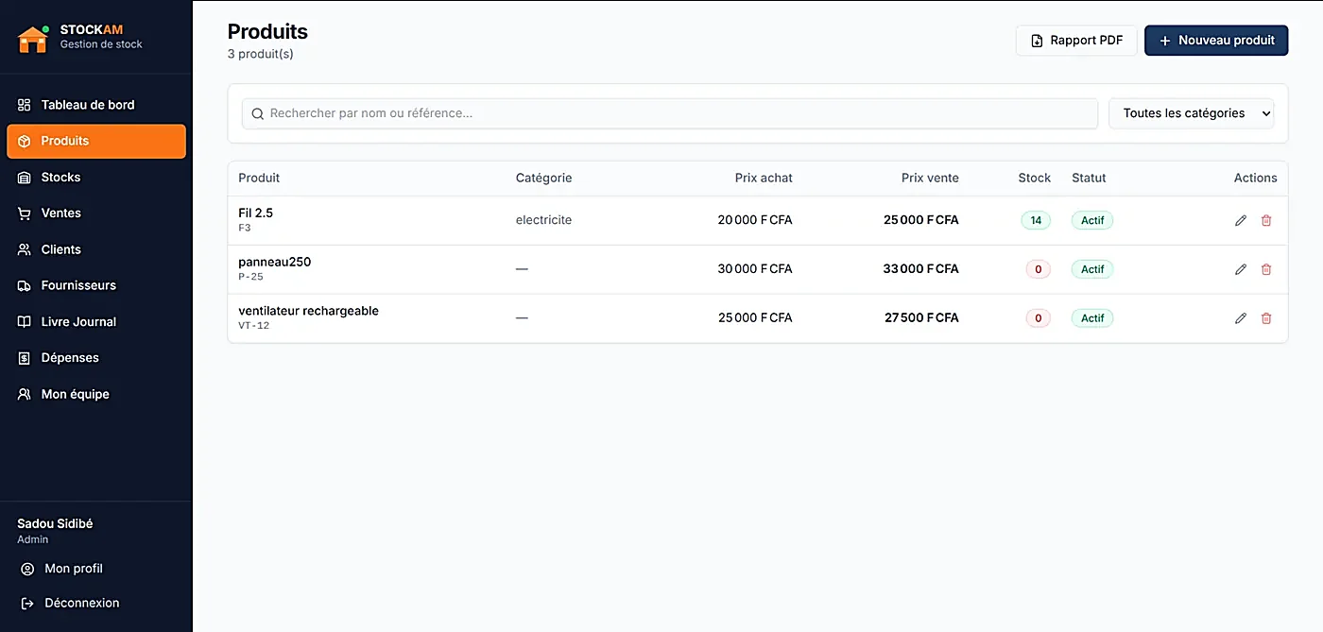Focus the Rechercher par nom ou référence field

click(670, 113)
